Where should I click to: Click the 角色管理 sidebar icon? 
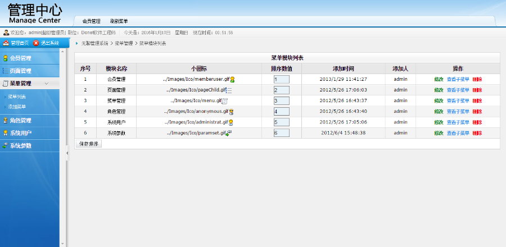coord(5,121)
